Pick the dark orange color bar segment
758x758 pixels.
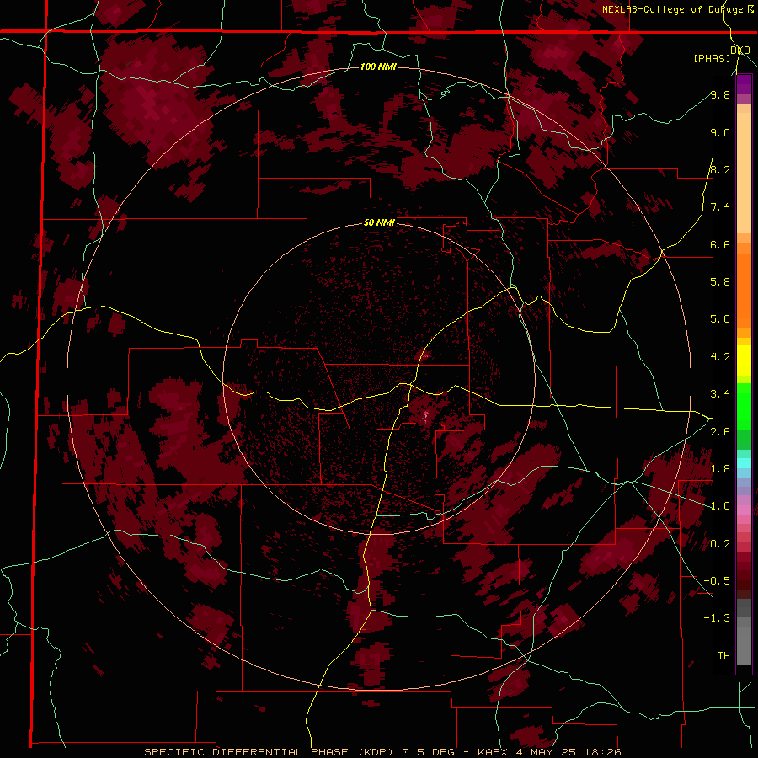[744, 291]
